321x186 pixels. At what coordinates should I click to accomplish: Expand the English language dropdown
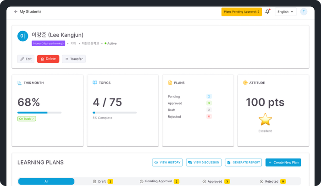click(x=285, y=12)
